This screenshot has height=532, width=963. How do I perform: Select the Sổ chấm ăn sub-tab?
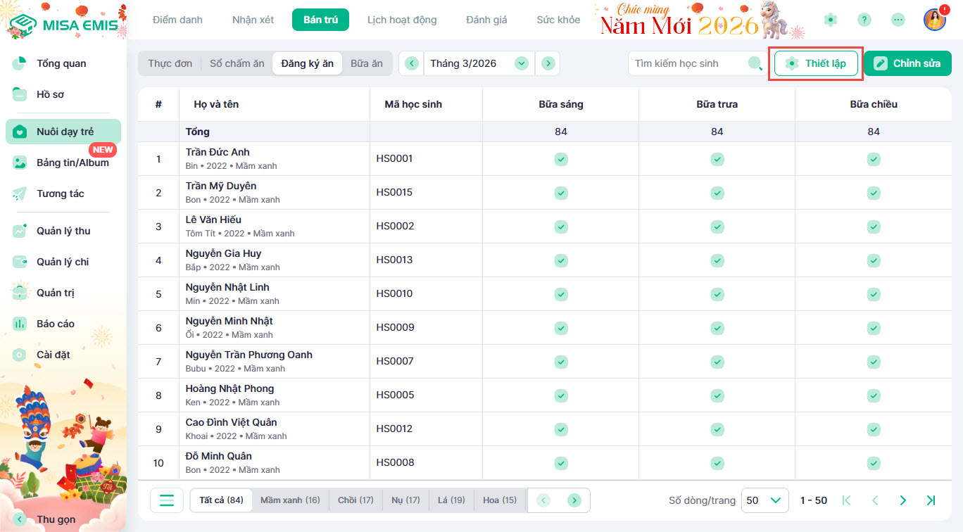(237, 63)
